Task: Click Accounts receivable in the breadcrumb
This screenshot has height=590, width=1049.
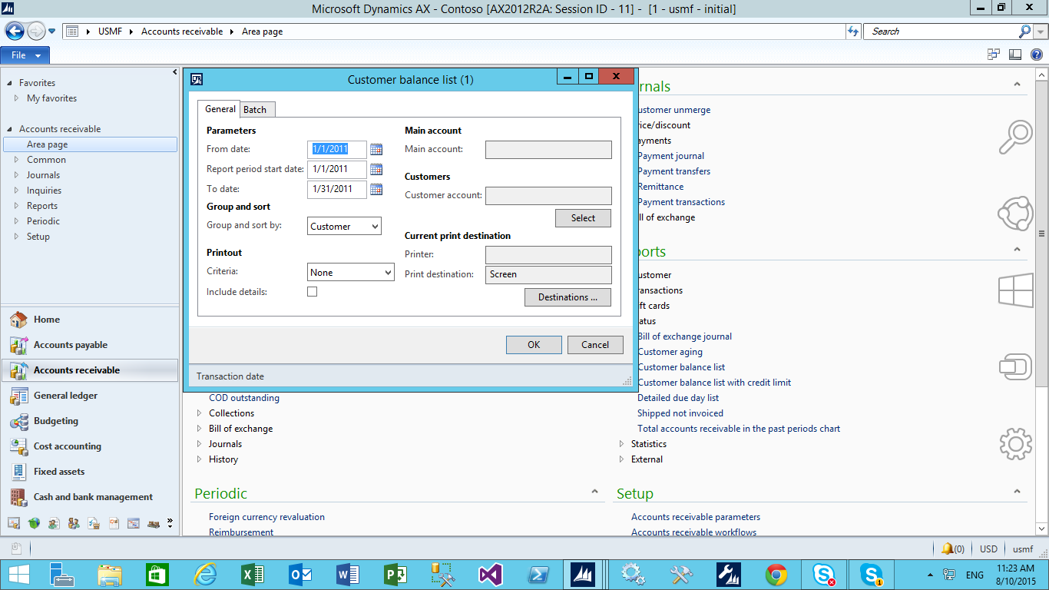Action: click(182, 31)
